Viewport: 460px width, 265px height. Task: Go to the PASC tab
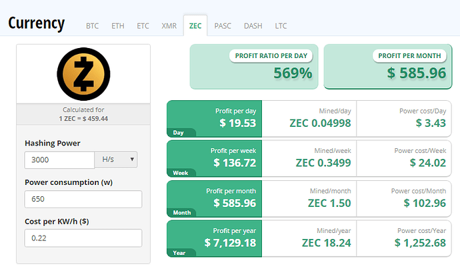(223, 26)
